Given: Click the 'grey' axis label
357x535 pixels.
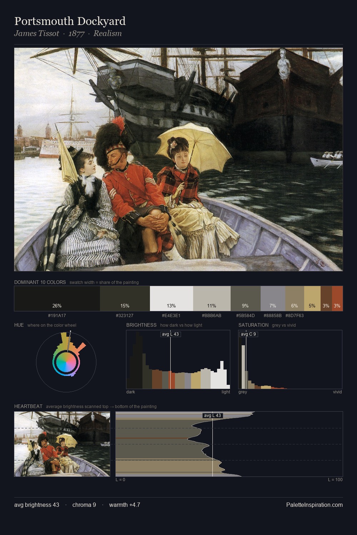Looking at the screenshot, I should tap(243, 392).
